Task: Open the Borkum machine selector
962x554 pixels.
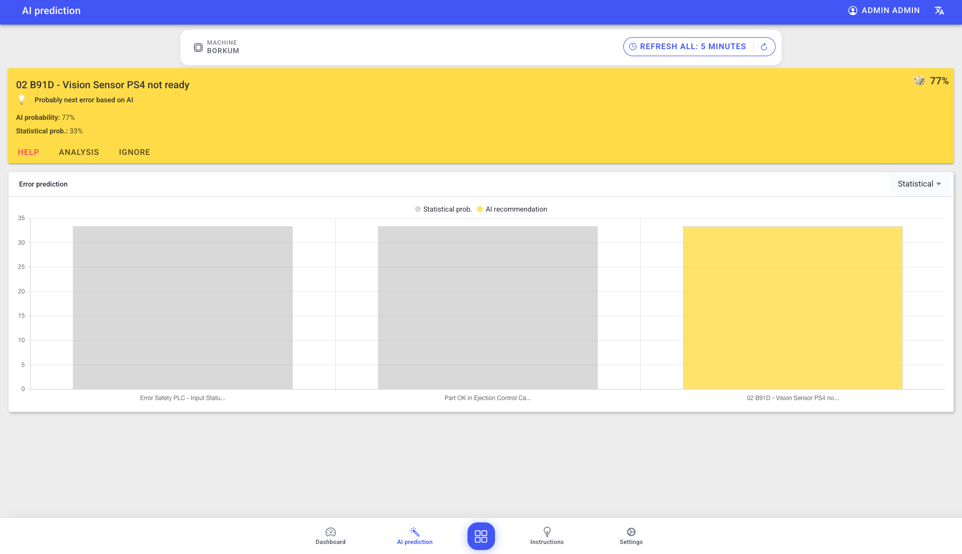Action: [x=216, y=47]
